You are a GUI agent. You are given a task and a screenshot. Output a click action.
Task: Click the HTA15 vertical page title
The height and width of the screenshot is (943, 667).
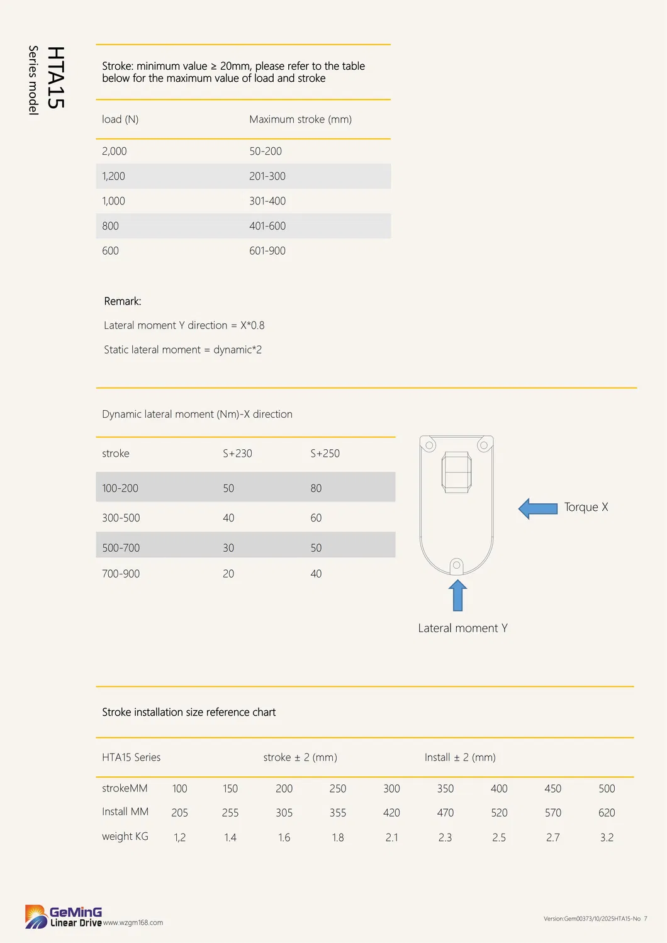[55, 77]
